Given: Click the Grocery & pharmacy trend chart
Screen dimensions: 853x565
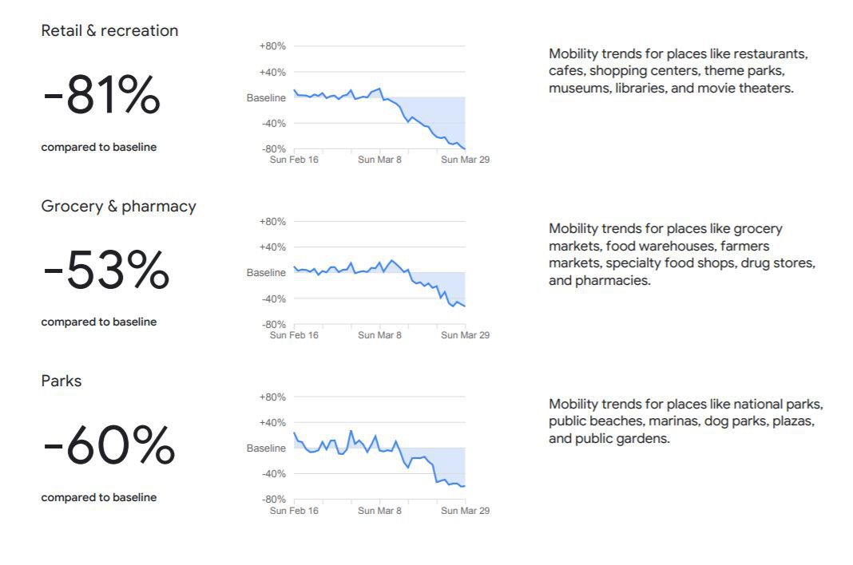Looking at the screenshot, I should pyautogui.click(x=379, y=273).
